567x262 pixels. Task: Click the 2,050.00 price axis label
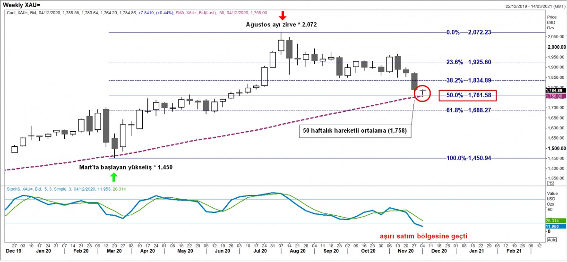click(555, 37)
